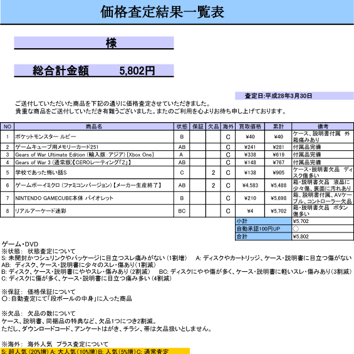Viewport: 354px width, 354px height.
Task: Click the price ¥4,583 cell
Action: click(250, 185)
